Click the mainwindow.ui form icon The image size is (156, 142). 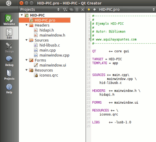tap(36, 65)
